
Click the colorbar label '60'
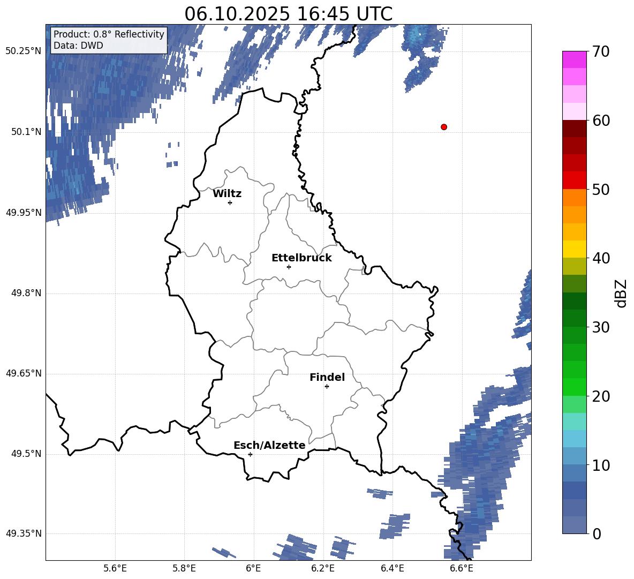tap(601, 121)
